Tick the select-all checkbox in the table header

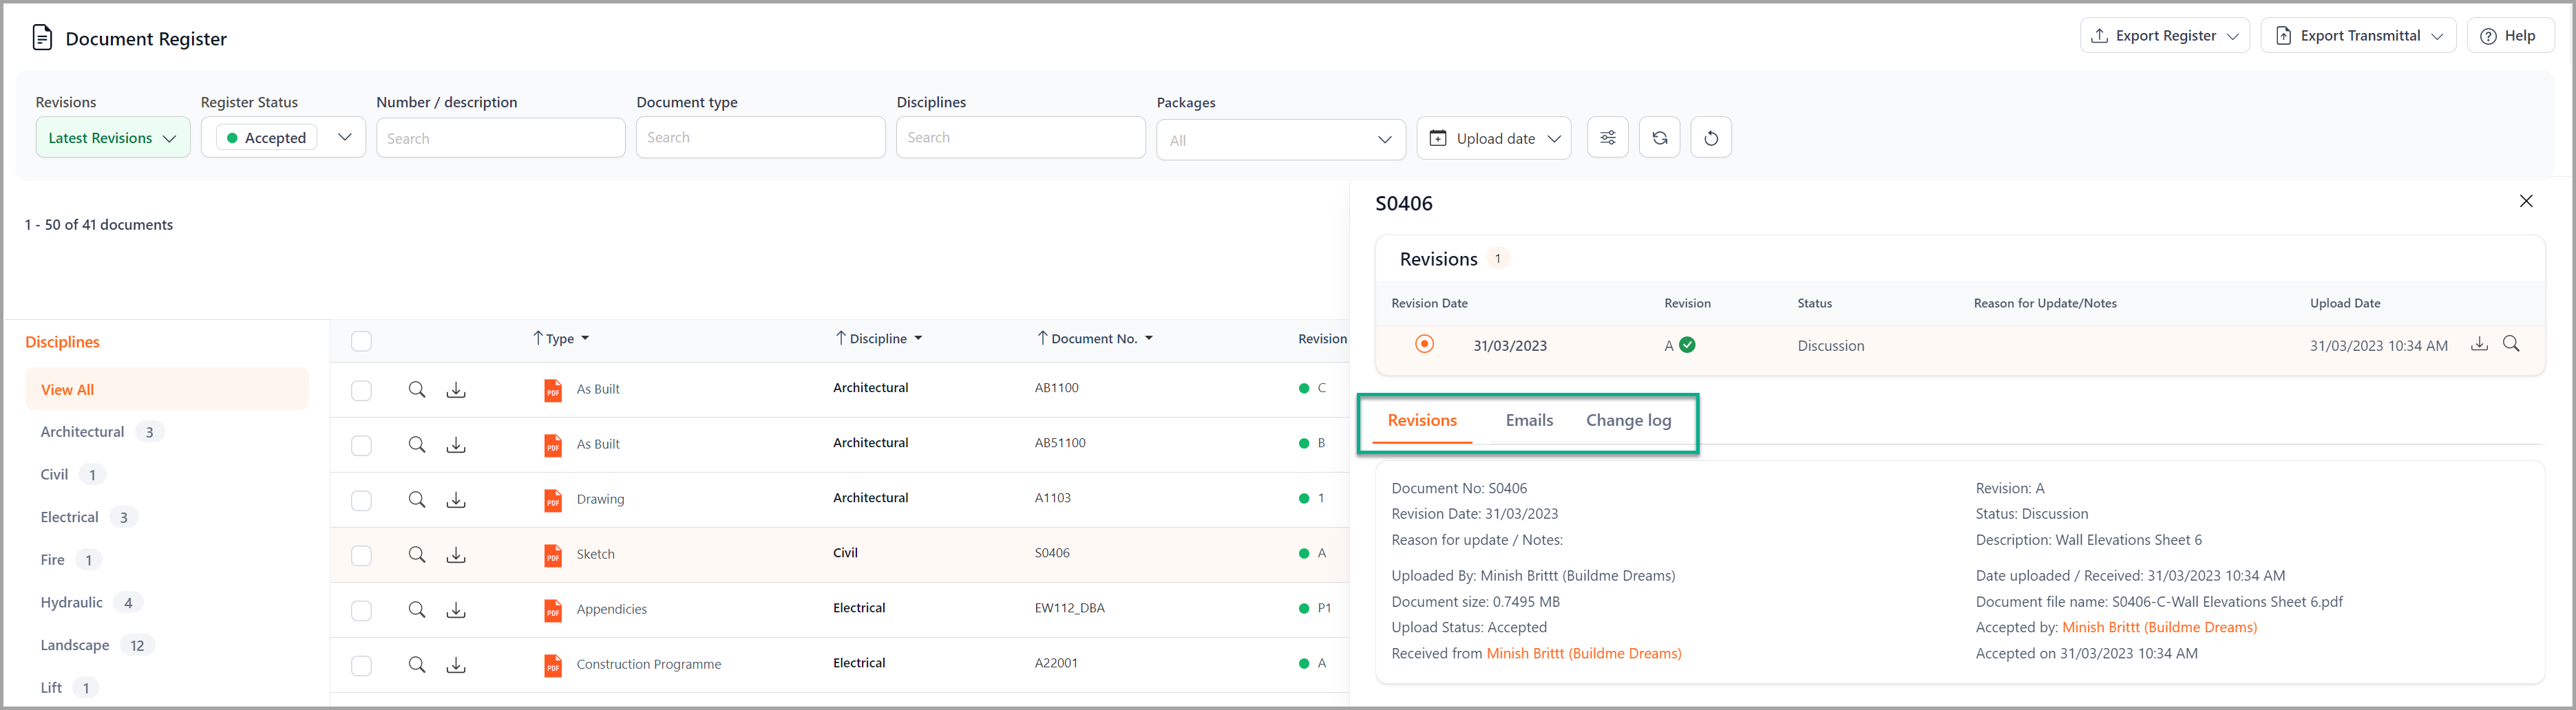(x=361, y=341)
